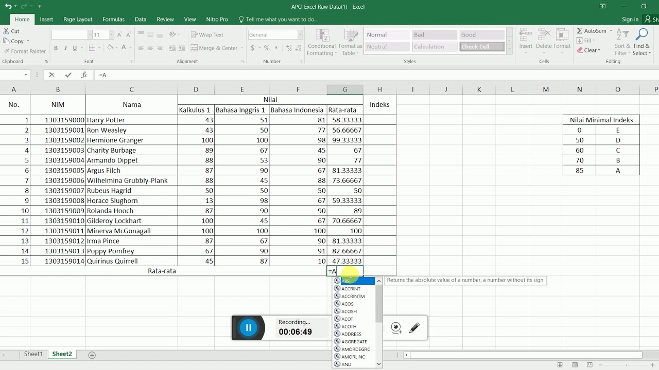
Task: Open the Formulas ribbon tab
Action: (113, 20)
